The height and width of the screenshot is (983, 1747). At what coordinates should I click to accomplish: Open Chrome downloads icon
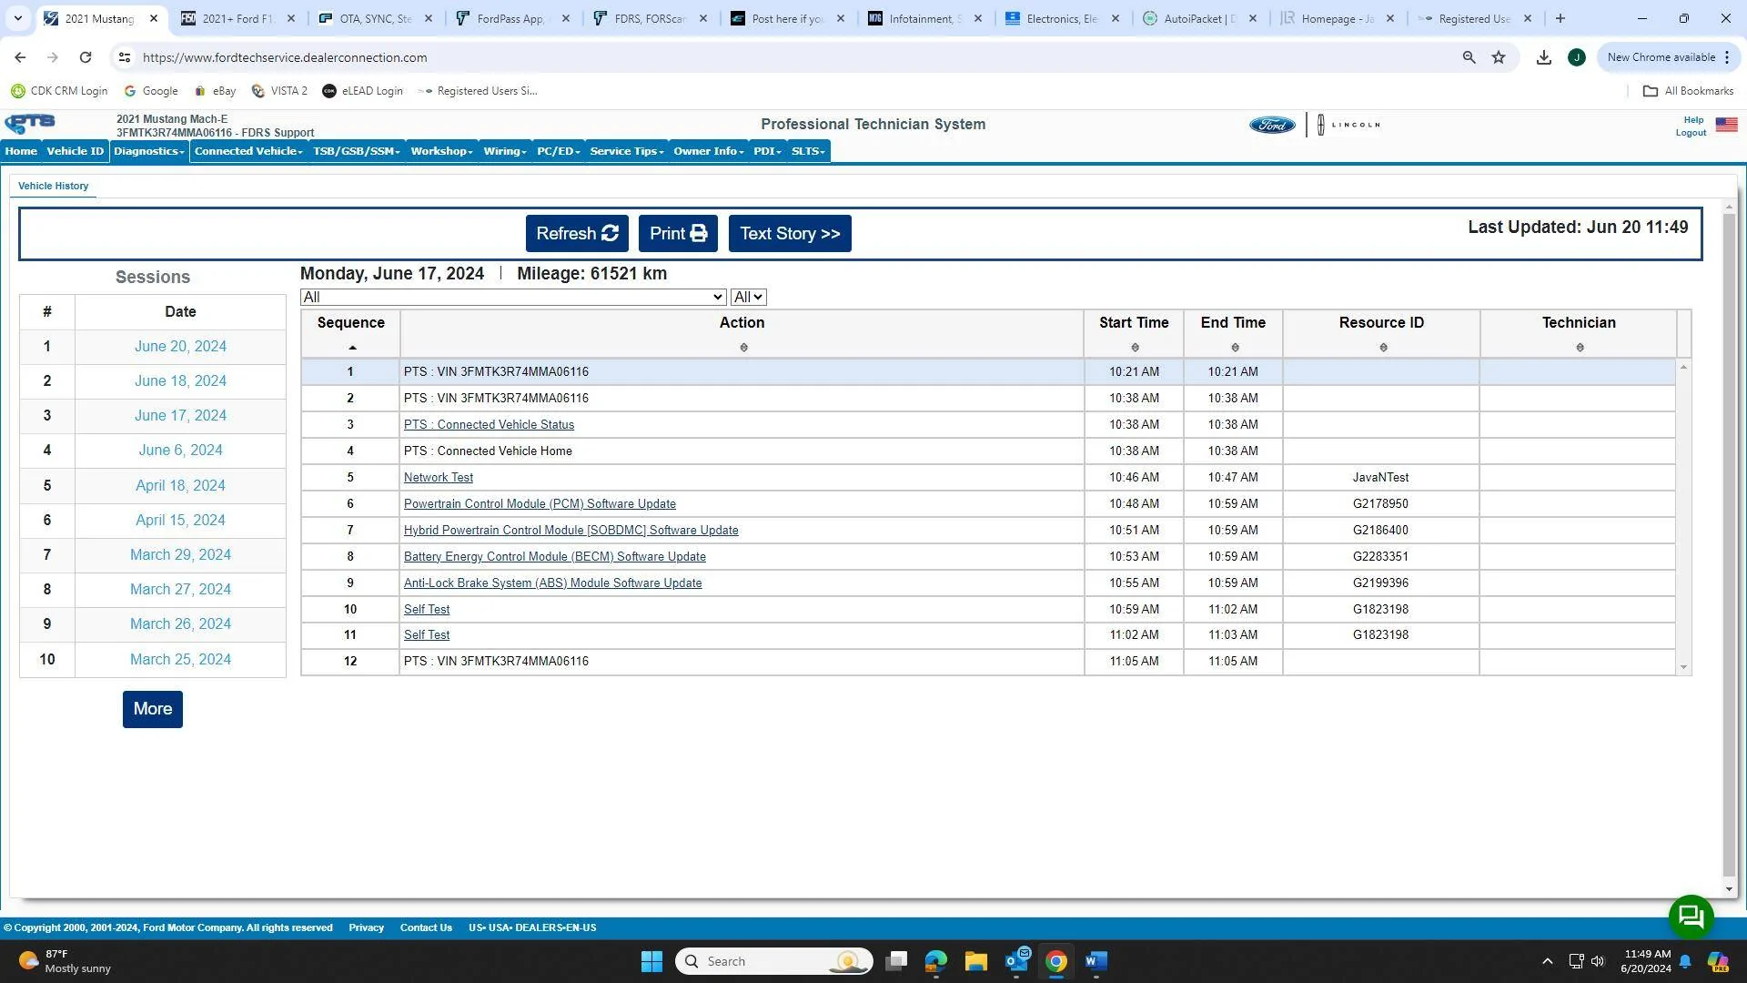click(x=1543, y=57)
